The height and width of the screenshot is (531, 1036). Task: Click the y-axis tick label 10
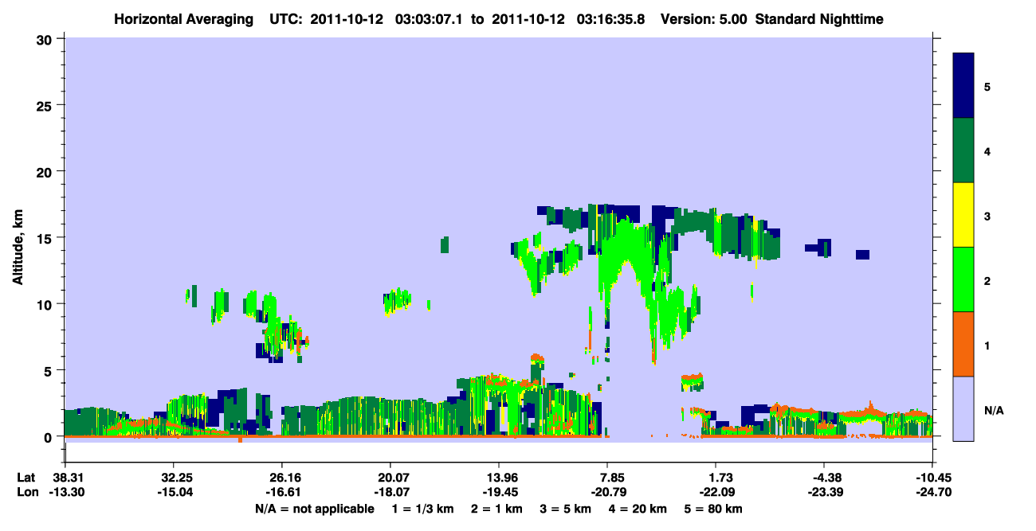click(x=45, y=304)
